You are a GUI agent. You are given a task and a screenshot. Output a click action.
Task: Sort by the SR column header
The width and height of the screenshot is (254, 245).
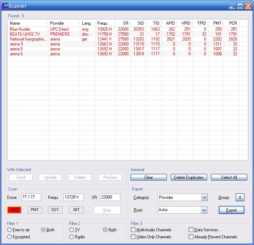pyautogui.click(x=123, y=23)
